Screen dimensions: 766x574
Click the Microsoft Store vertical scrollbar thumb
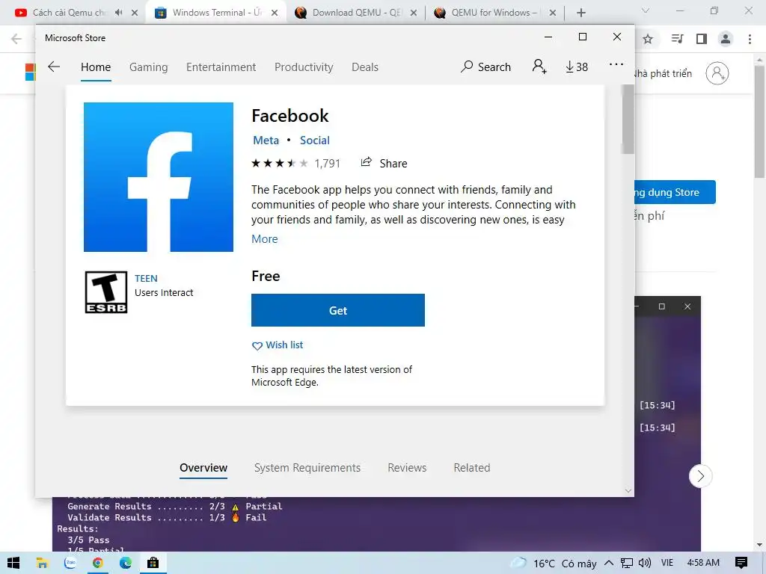(x=628, y=120)
